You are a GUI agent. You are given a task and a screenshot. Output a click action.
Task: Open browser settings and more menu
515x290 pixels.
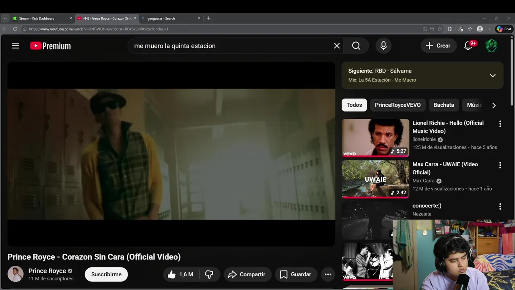(489, 29)
